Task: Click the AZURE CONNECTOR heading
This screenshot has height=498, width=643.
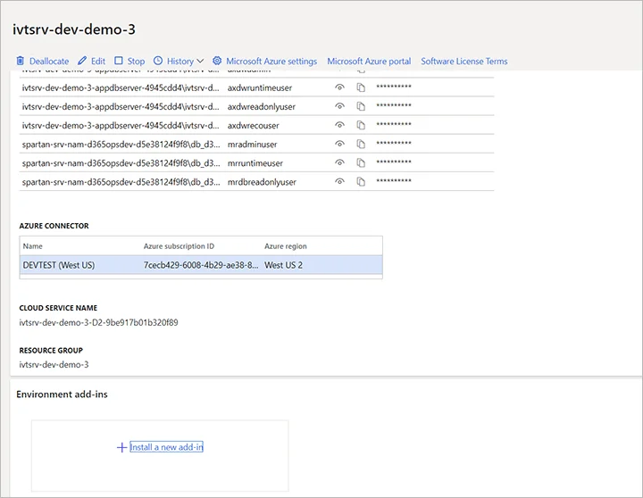Action: tap(54, 226)
